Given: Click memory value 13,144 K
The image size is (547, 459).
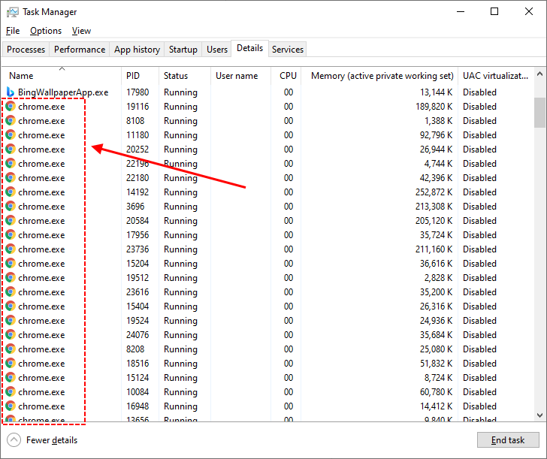Looking at the screenshot, I should click(436, 92).
